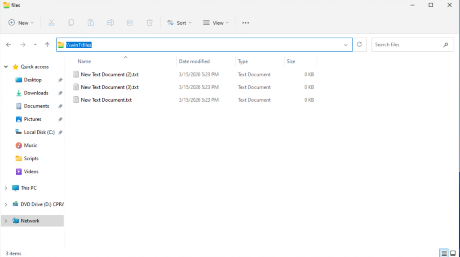
Task: Click file icon of New Text Document (3).txt
Action: (76, 87)
